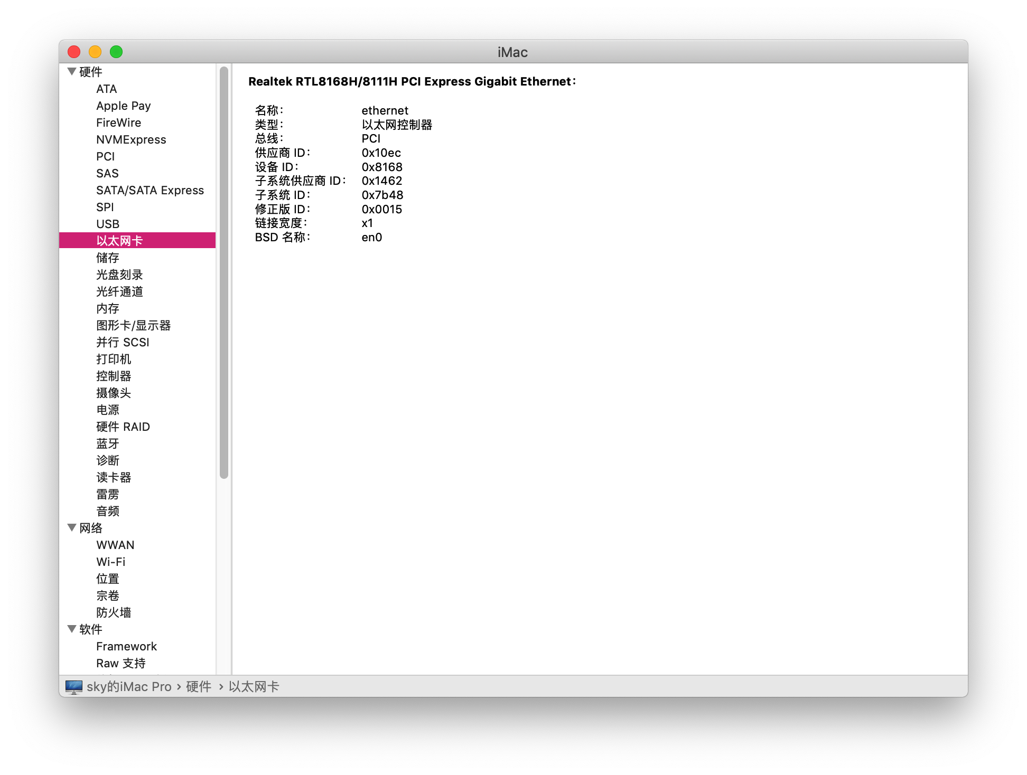Open the Apple Pay sidebar entry
Screen dimensions: 1027x775
123,106
